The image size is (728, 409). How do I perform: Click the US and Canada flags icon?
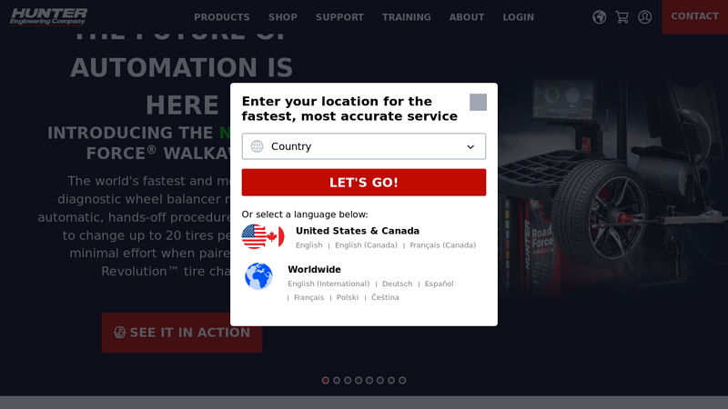click(x=263, y=236)
